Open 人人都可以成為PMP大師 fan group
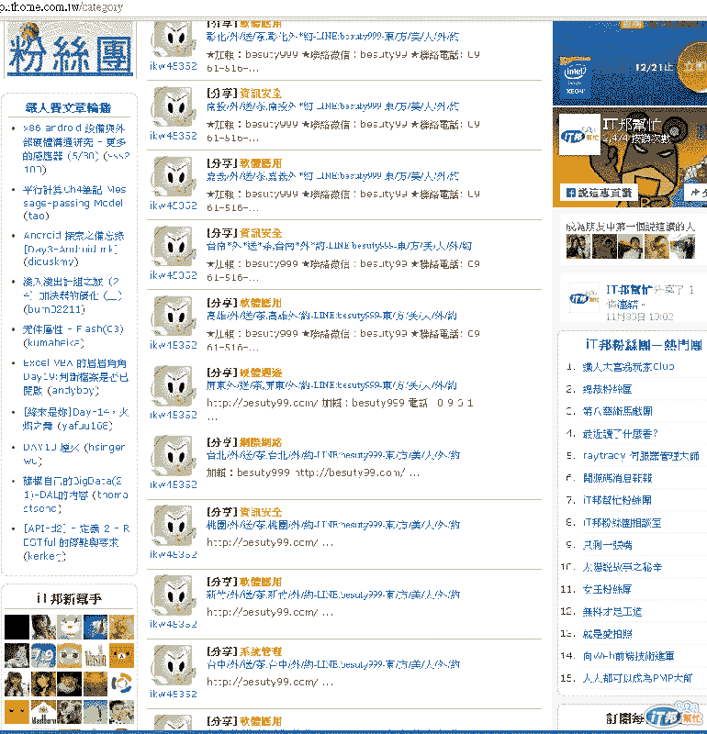Image resolution: width=707 pixels, height=734 pixels. 637,678
